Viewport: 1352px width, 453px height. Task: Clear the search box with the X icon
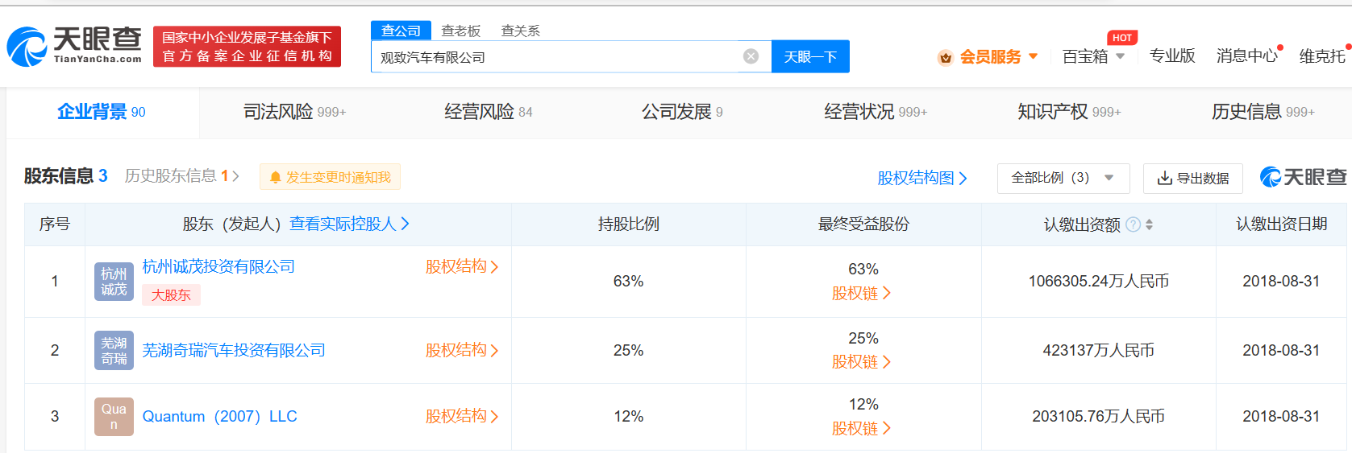(751, 56)
